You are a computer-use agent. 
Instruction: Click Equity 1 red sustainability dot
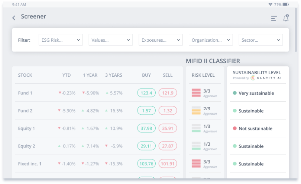click(234, 129)
